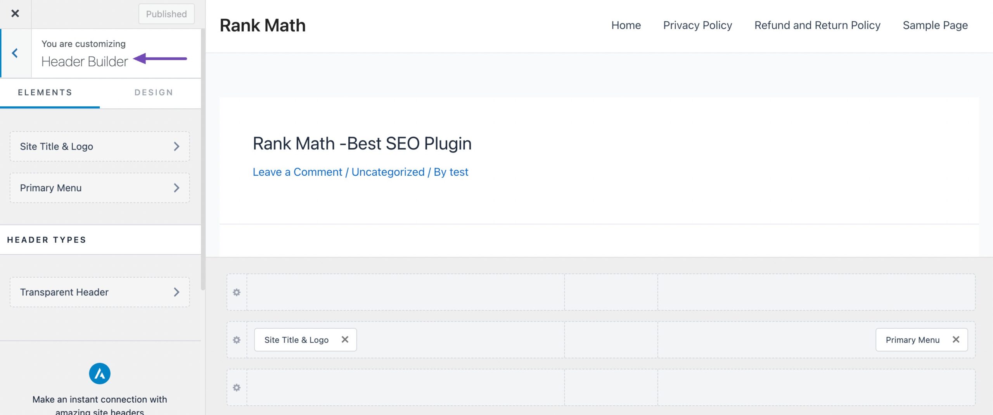Click the Rank Math site title

(x=263, y=26)
